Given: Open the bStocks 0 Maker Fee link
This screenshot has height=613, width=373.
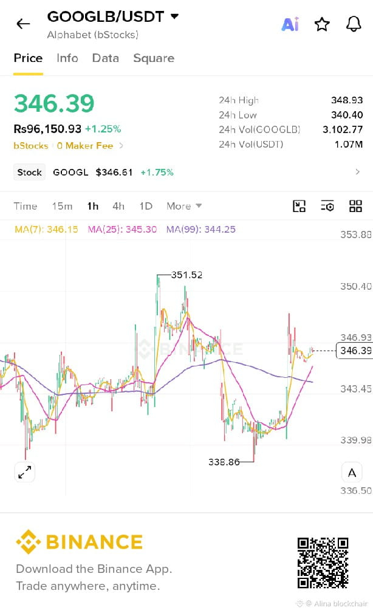Looking at the screenshot, I should point(69,146).
